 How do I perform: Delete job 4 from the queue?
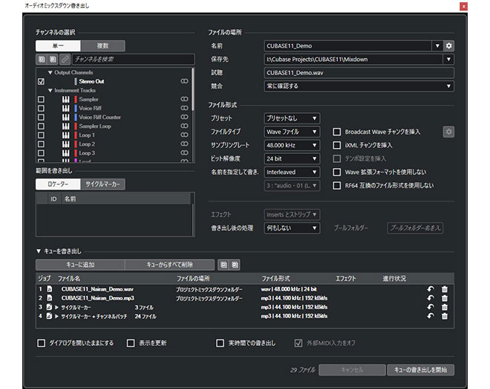pyautogui.click(x=445, y=316)
